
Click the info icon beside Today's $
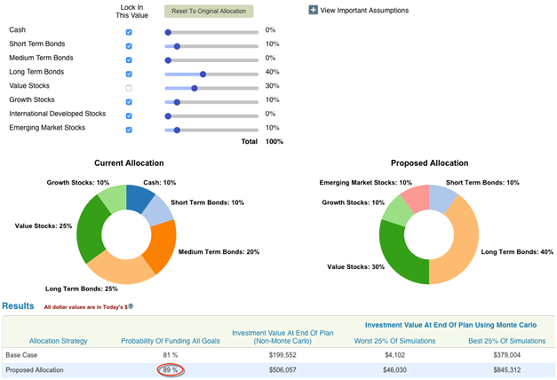tap(130, 307)
